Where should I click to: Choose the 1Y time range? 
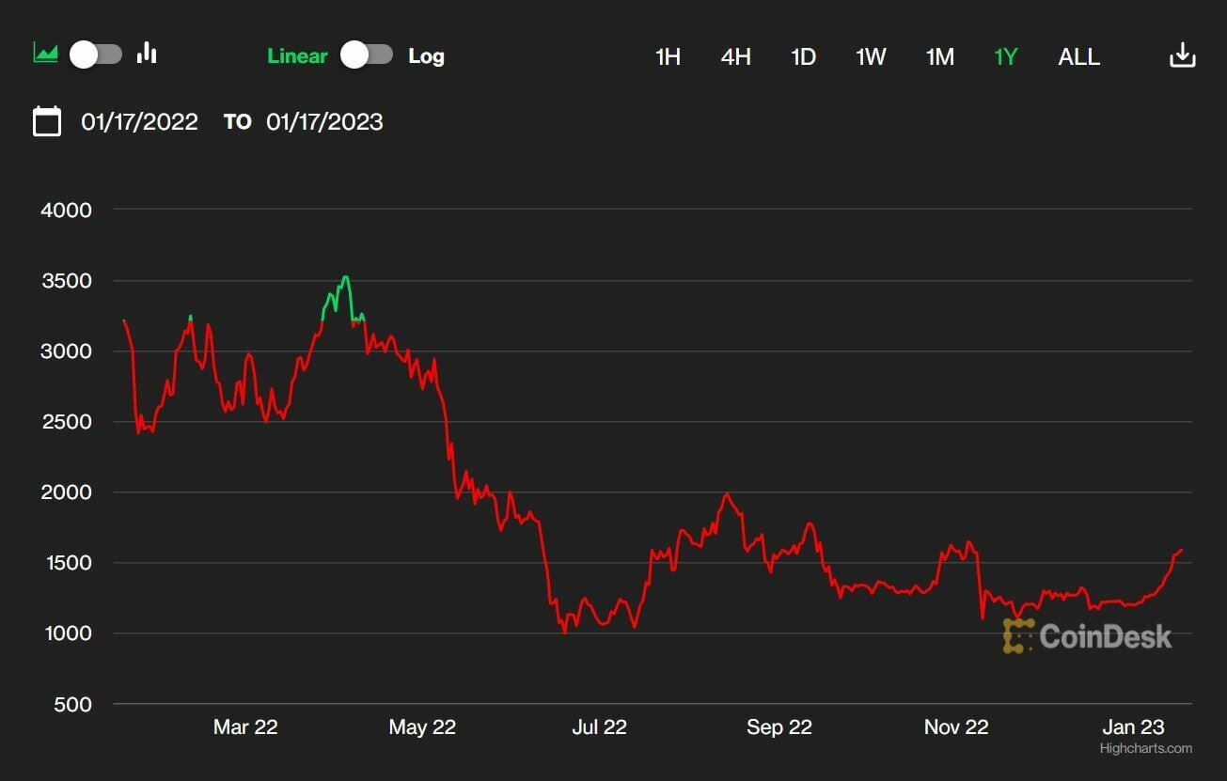[x=1006, y=57]
